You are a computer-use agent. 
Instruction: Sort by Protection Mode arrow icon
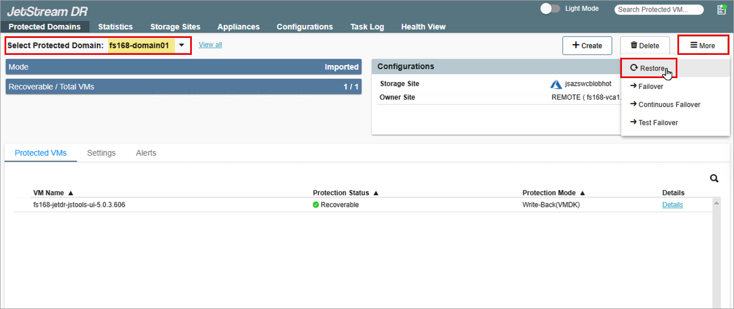click(x=582, y=193)
